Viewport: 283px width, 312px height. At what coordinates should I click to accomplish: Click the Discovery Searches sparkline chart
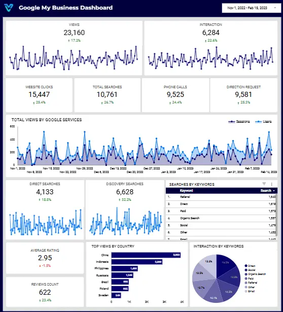click(x=125, y=222)
